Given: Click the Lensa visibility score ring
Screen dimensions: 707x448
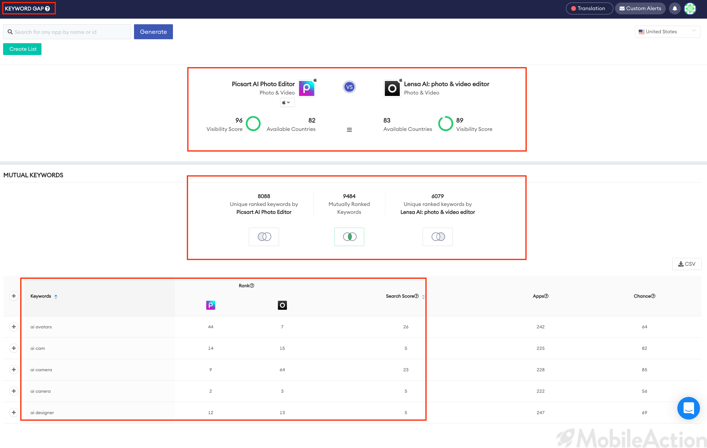Looking at the screenshot, I should [x=446, y=124].
